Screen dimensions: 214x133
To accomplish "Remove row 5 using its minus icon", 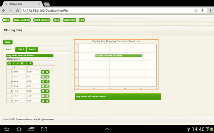I will click(43, 91).
